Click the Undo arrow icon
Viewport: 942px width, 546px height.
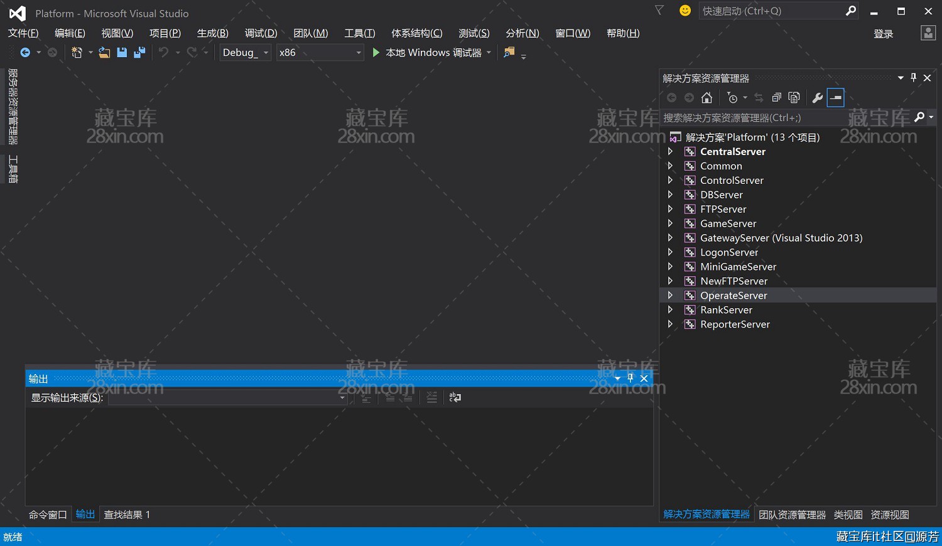(163, 53)
